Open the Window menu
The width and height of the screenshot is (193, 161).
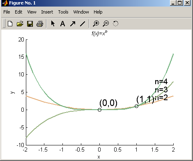click(81, 12)
